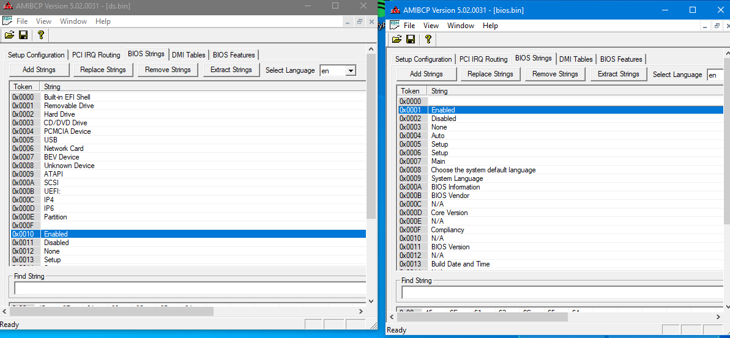Select "Enabled" row 0x0010 in ds.bin
Image resolution: width=730 pixels, height=338 pixels.
click(188, 234)
